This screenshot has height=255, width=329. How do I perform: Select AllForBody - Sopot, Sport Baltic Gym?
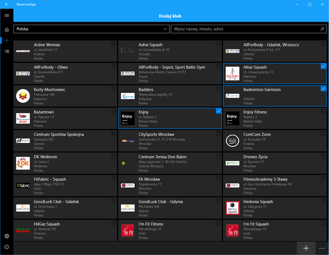tap(170, 74)
